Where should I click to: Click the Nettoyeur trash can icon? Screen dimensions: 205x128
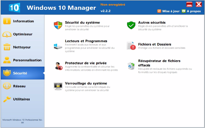click(7, 47)
